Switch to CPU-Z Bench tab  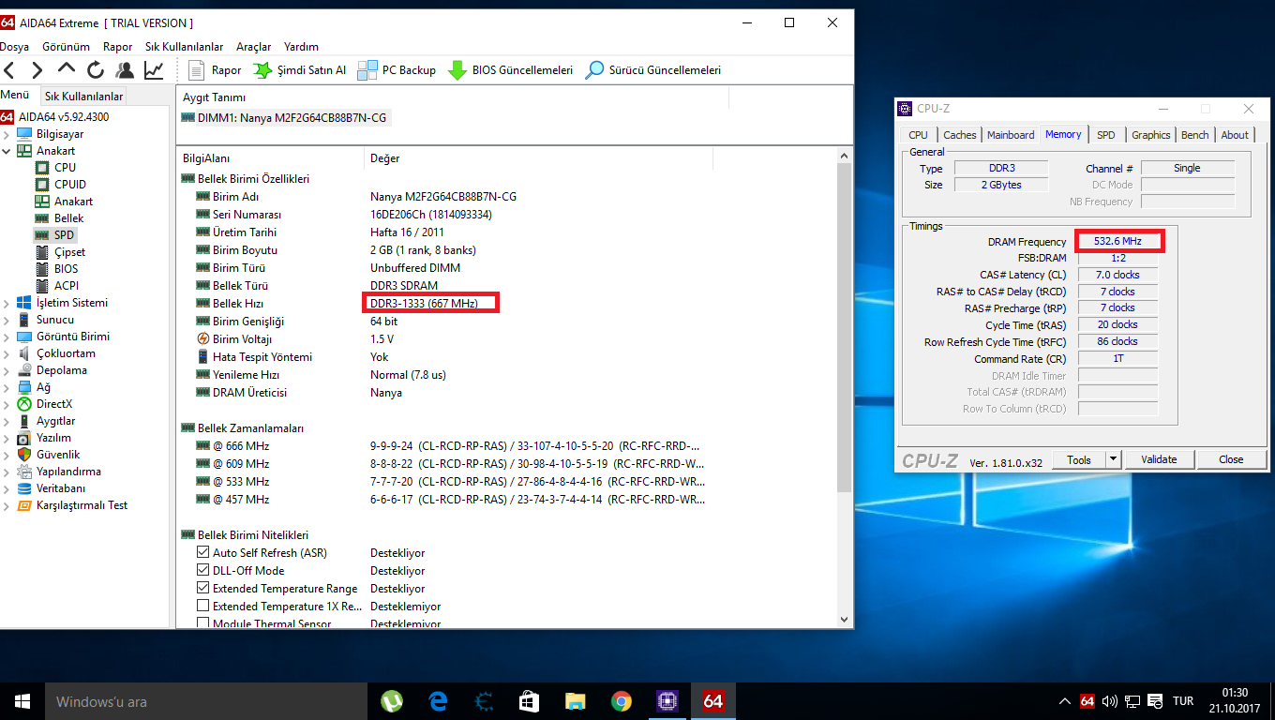point(1195,135)
